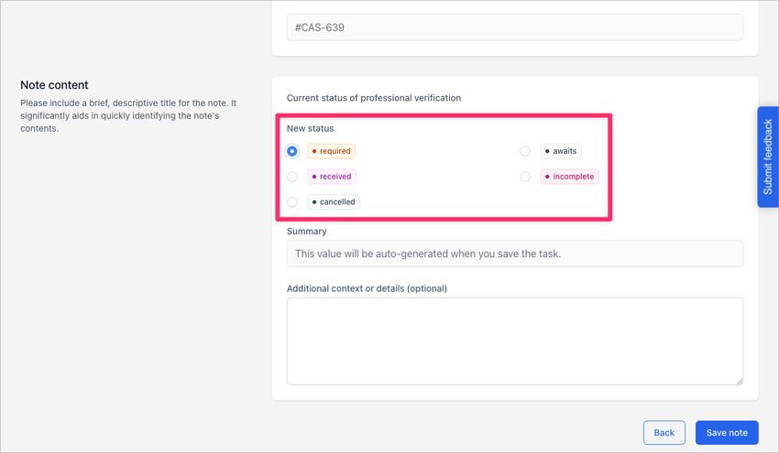The image size is (779, 453).
Task: Click the 'Additional context or details (optional)' label
Action: point(367,288)
